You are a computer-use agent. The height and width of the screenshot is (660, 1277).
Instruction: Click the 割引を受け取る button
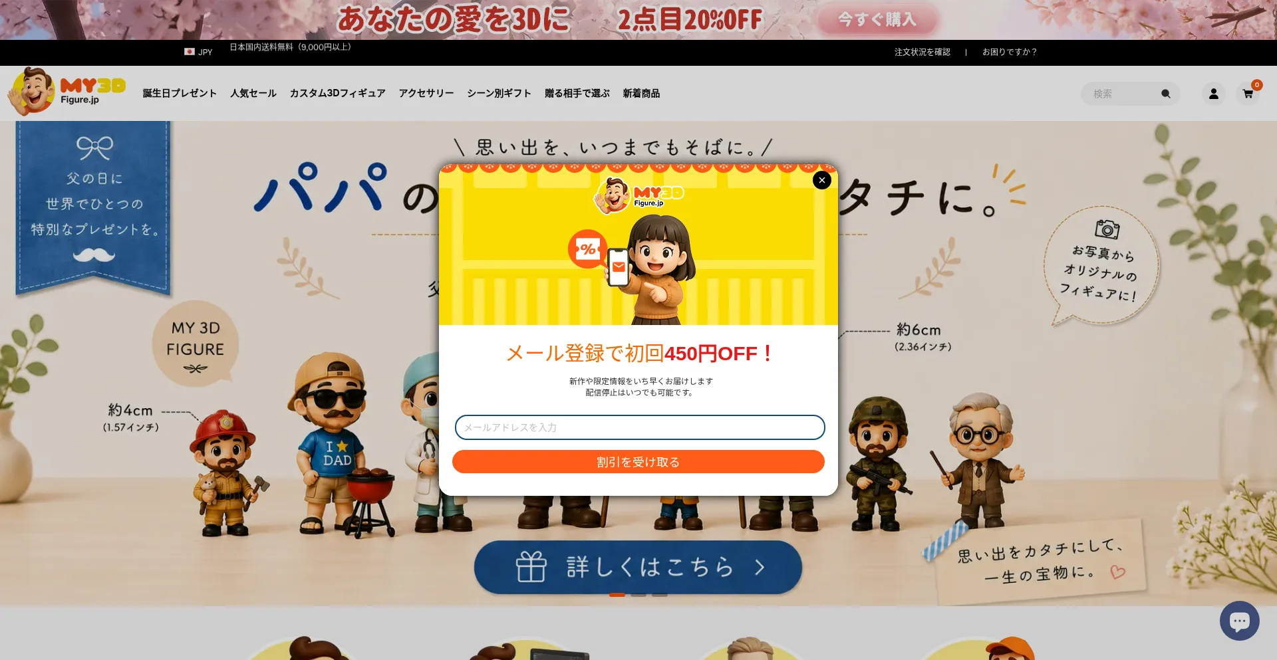[638, 462]
